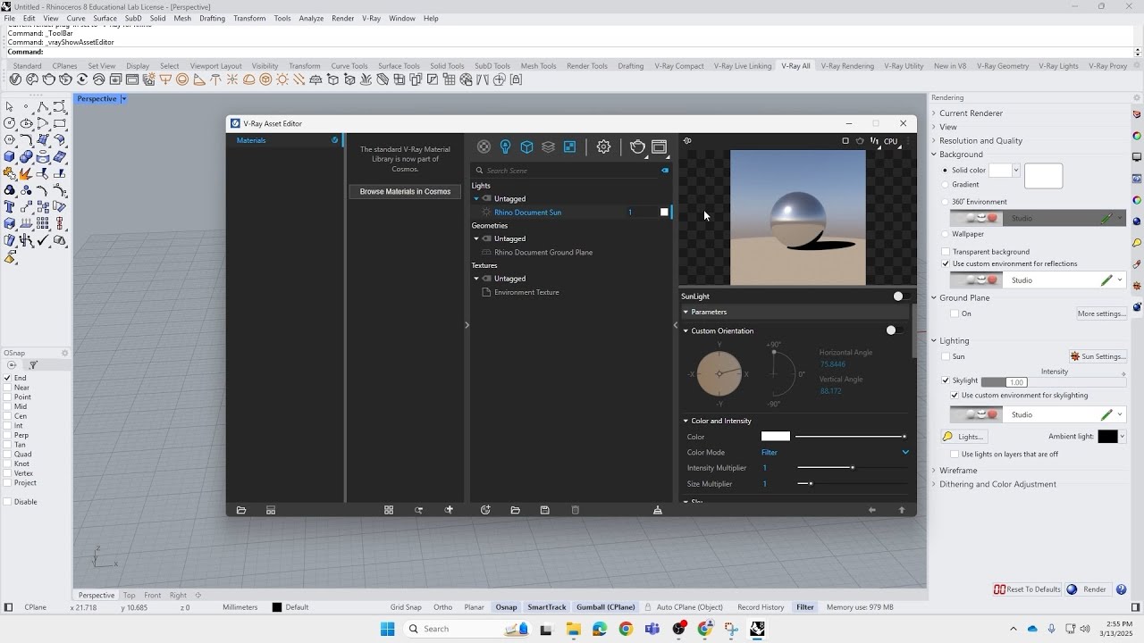Viewport: 1144px width, 643px height.
Task: Click delete selected asset trash icon
Action: [575, 510]
